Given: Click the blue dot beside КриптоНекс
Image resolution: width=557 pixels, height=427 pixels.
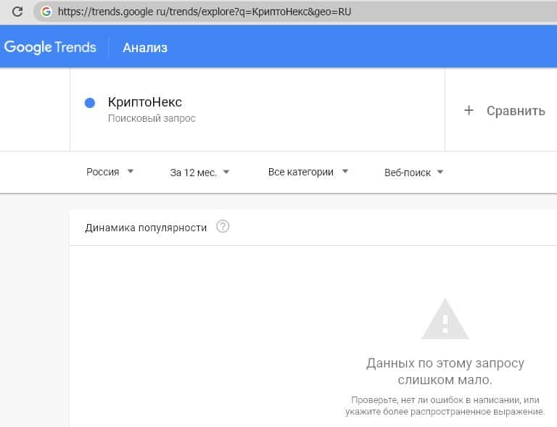Looking at the screenshot, I should [x=90, y=103].
